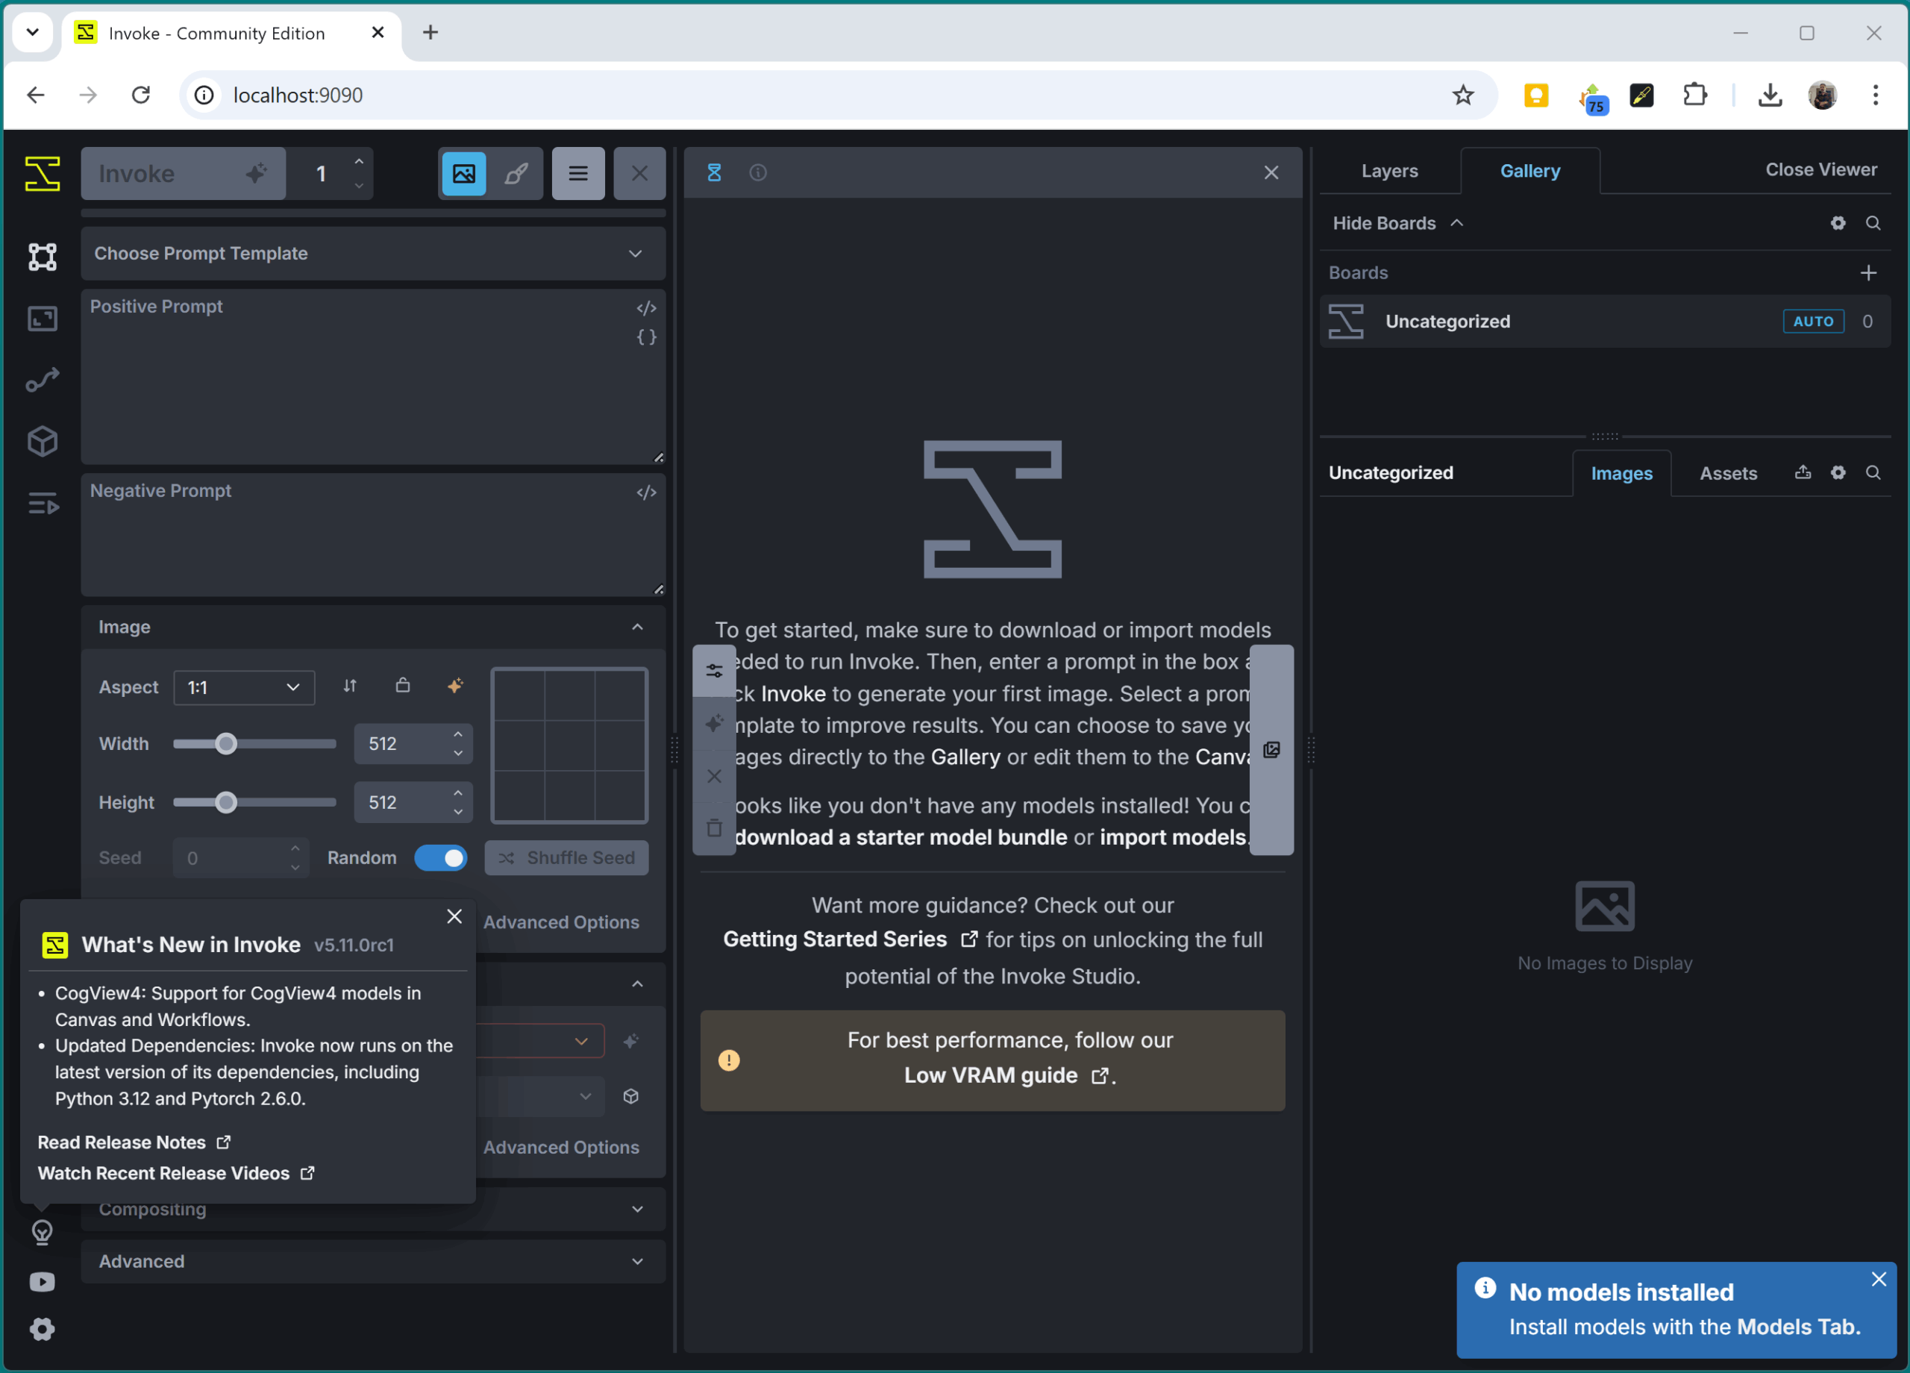Add a new board plus icon
The image size is (1910, 1373).
tap(1868, 273)
